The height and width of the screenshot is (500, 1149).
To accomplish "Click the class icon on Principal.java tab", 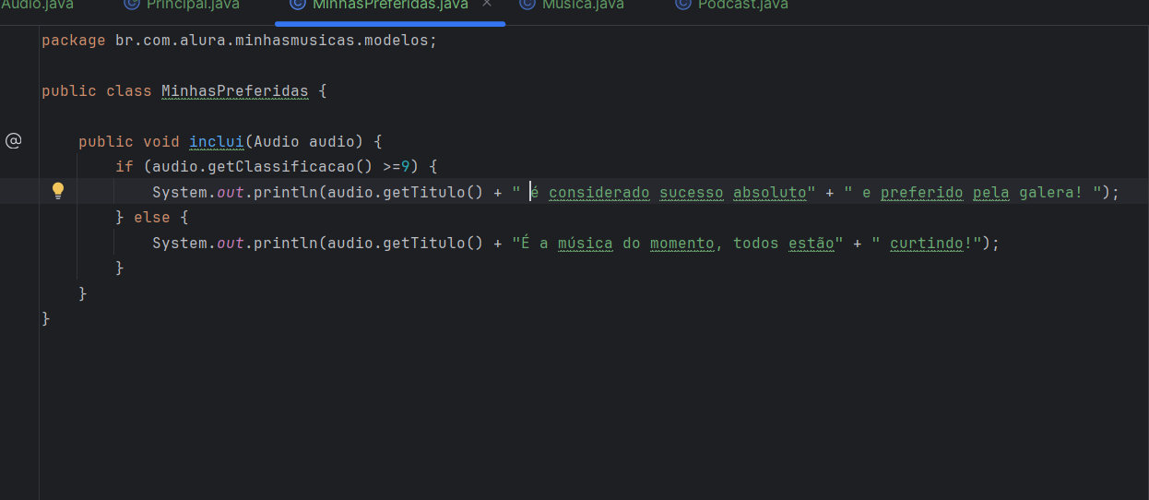I will 131,5.
